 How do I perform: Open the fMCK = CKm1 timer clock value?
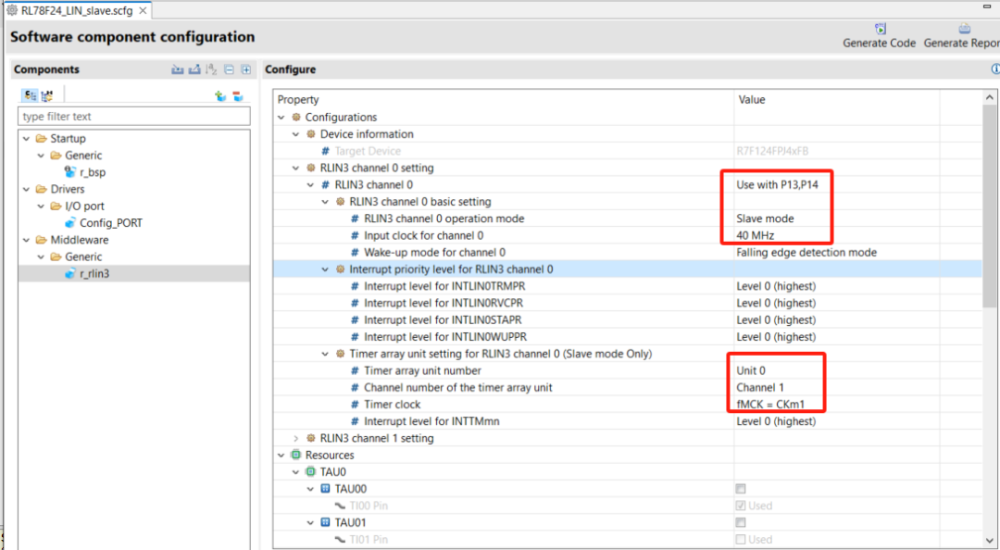[770, 405]
